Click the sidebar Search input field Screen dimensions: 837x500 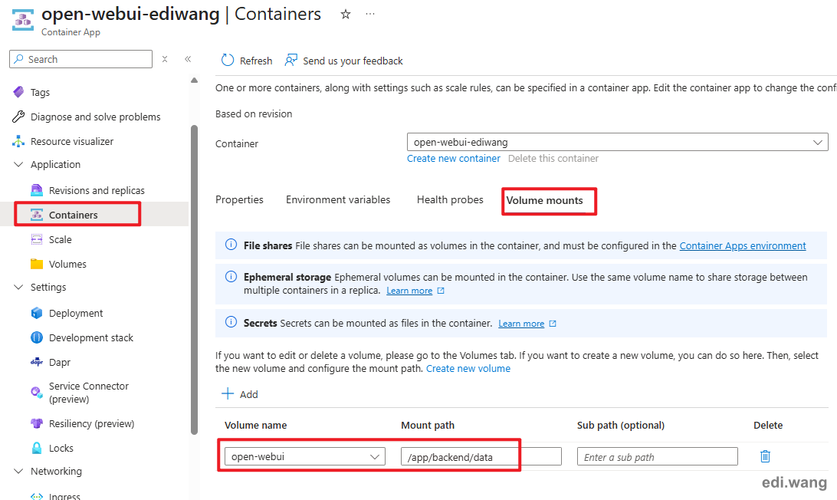(80, 59)
